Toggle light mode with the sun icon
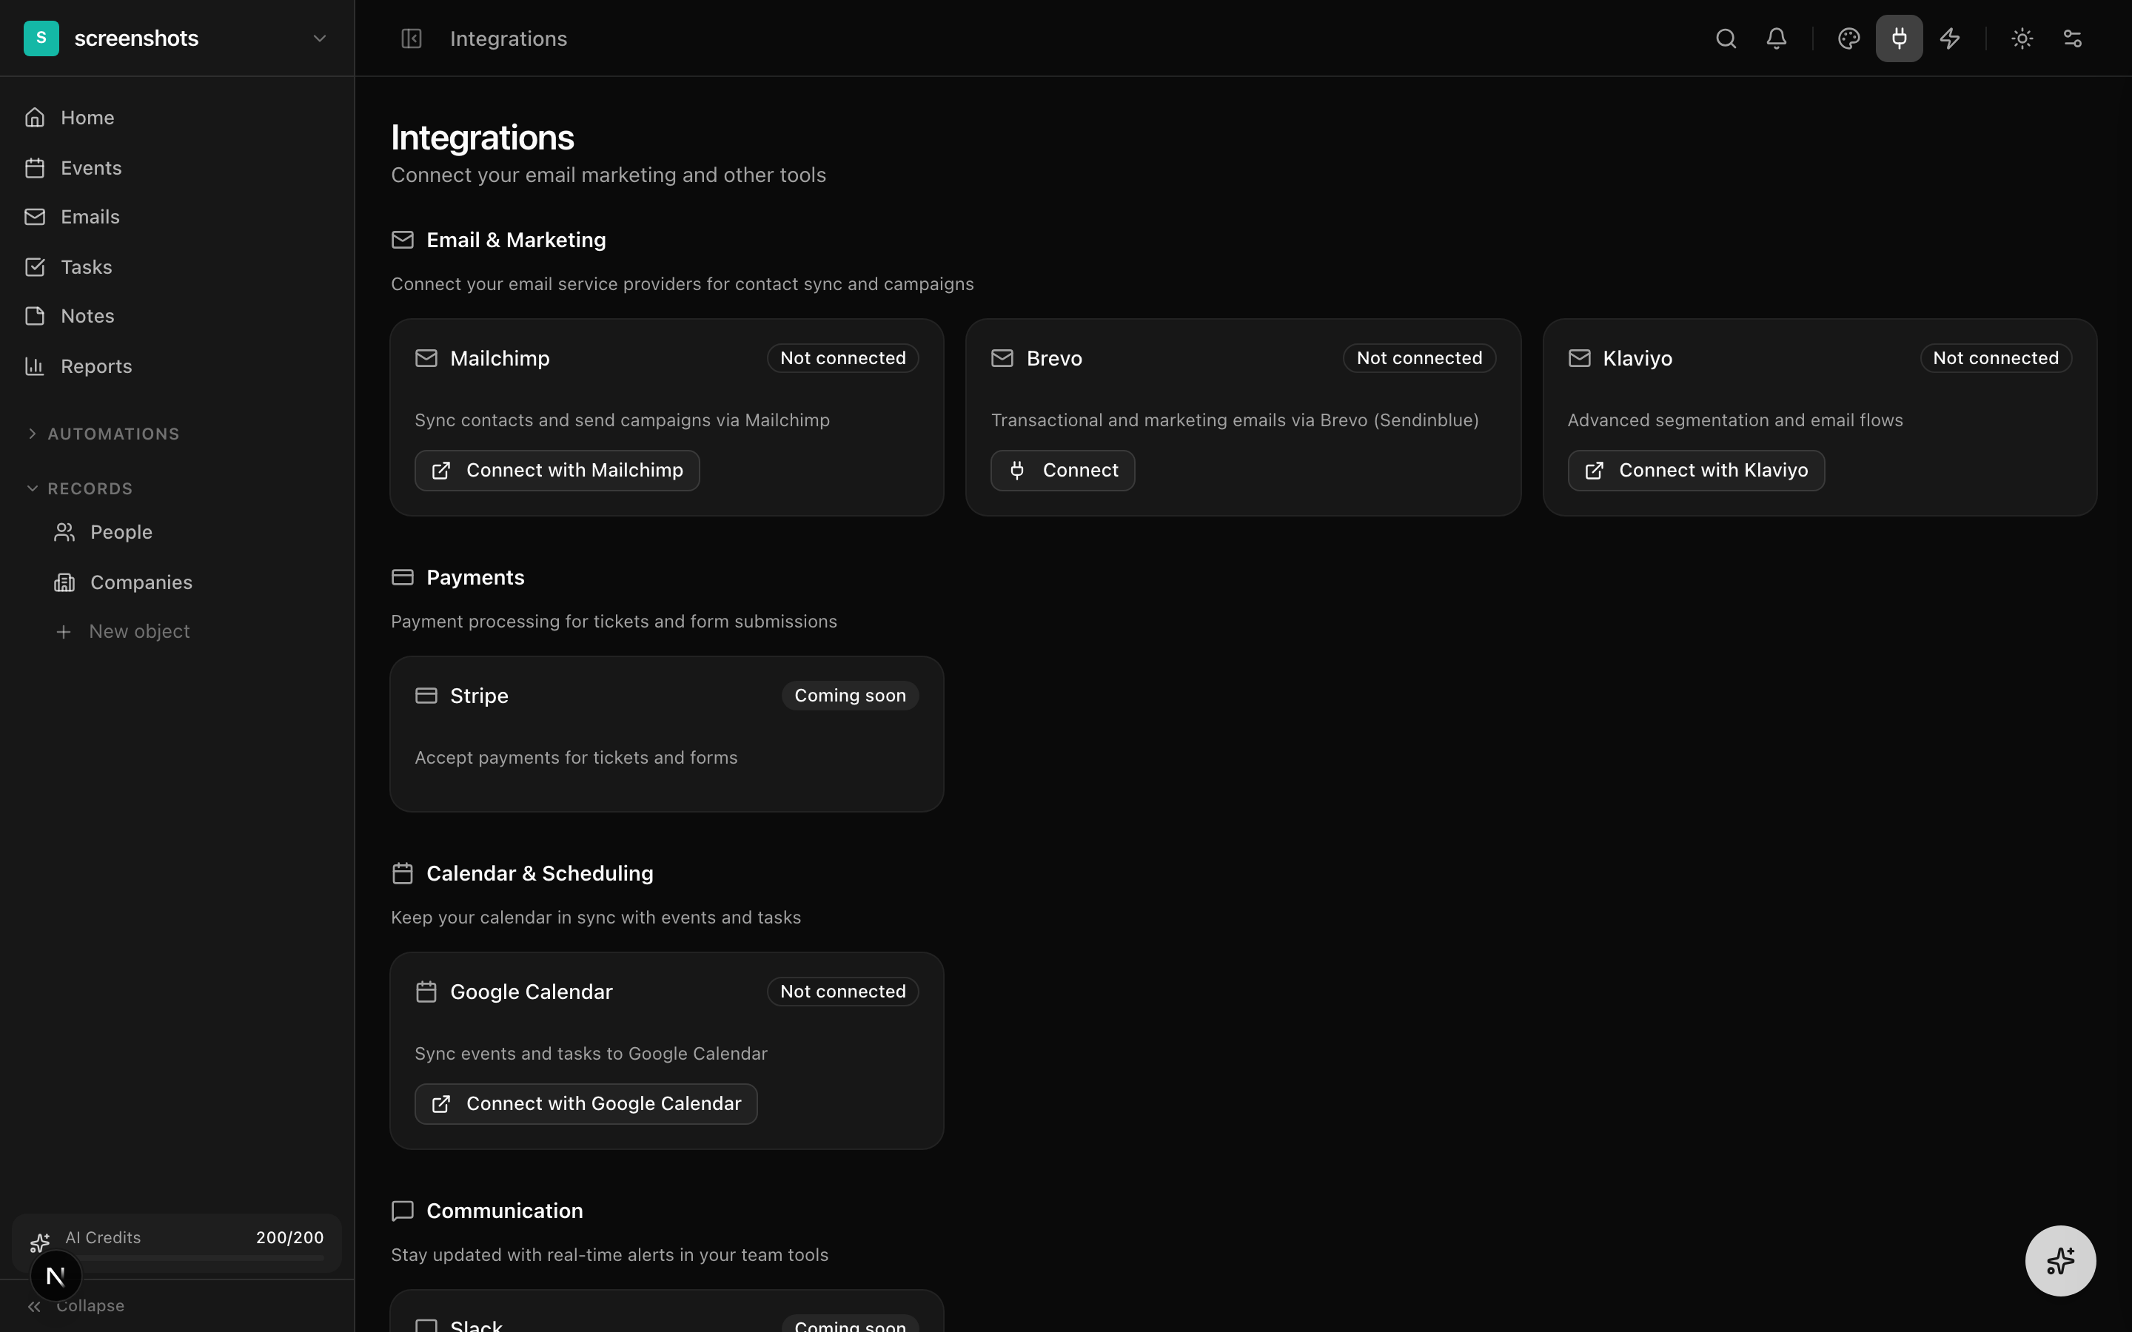This screenshot has height=1332, width=2132. [2022, 38]
